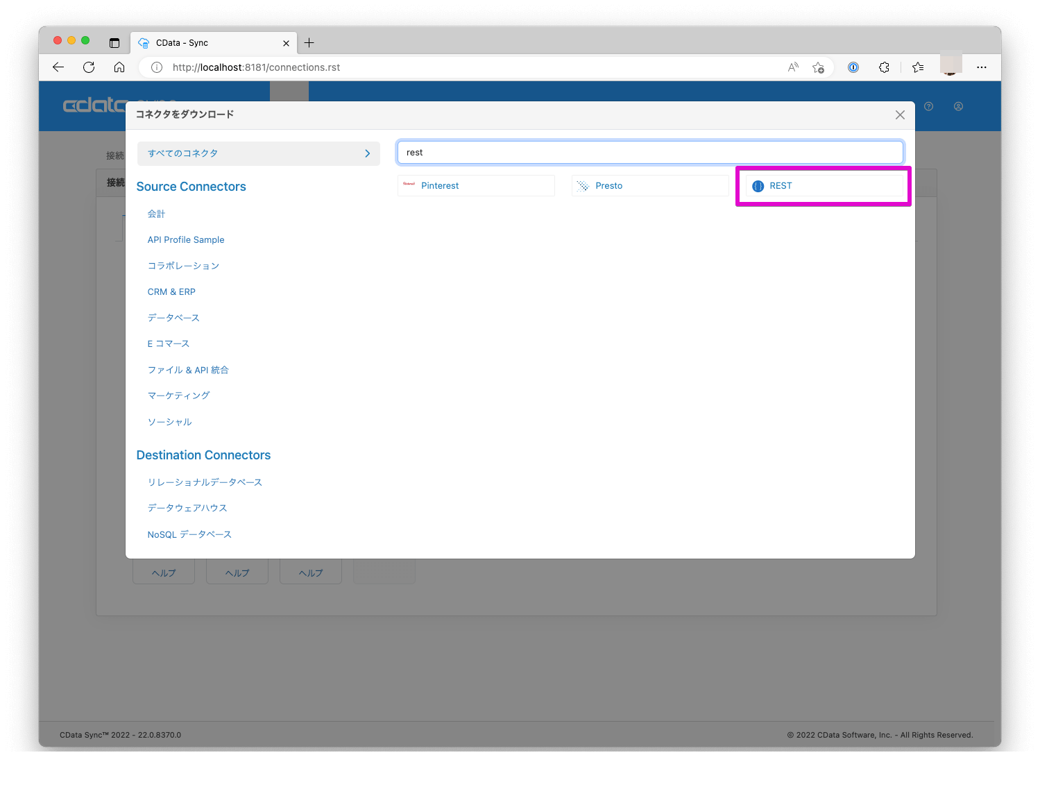Image resolution: width=1040 pixels, height=798 pixels.
Task: Choose the REST connector label
Action: (x=781, y=186)
